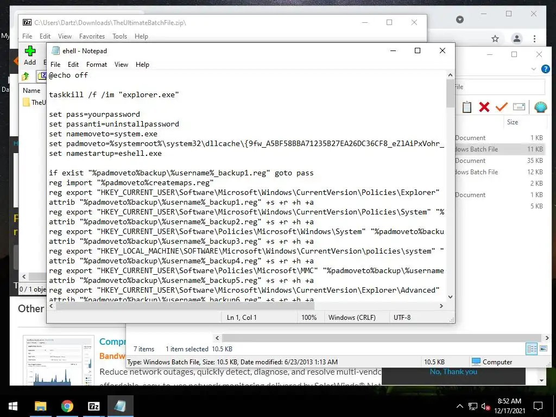The width and height of the screenshot is (556, 417).
Task: Select the 35 KB Document row
Action: coord(500,161)
